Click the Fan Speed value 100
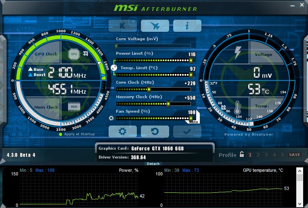The height and width of the screenshot is (208, 308). click(x=192, y=112)
